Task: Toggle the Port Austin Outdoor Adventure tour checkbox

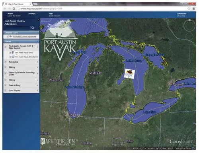Action: coord(8,36)
